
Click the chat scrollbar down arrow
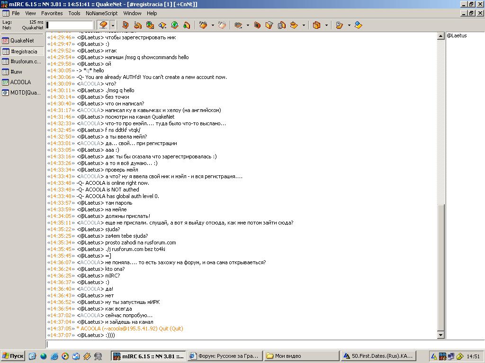pyautogui.click(x=441, y=335)
